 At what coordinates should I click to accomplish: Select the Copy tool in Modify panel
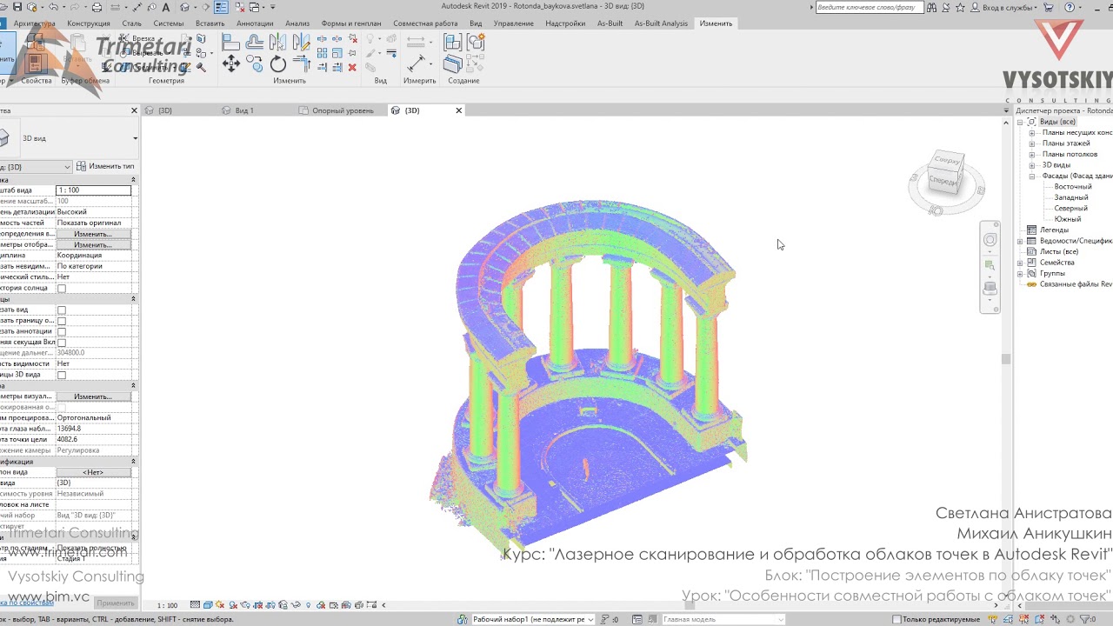(255, 63)
